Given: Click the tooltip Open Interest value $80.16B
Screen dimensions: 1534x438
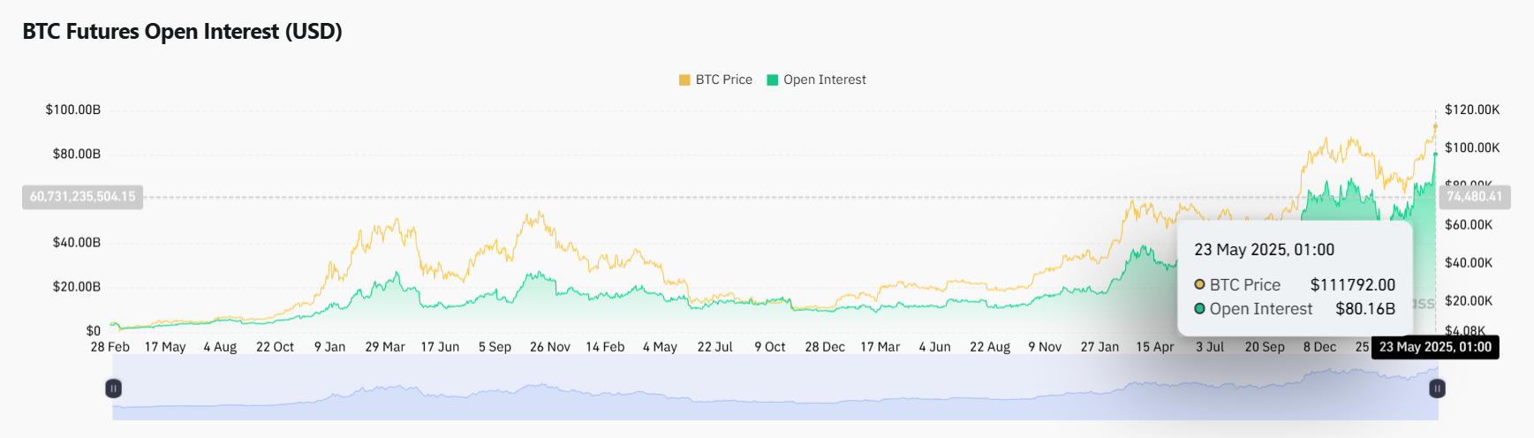Looking at the screenshot, I should 1365,309.
